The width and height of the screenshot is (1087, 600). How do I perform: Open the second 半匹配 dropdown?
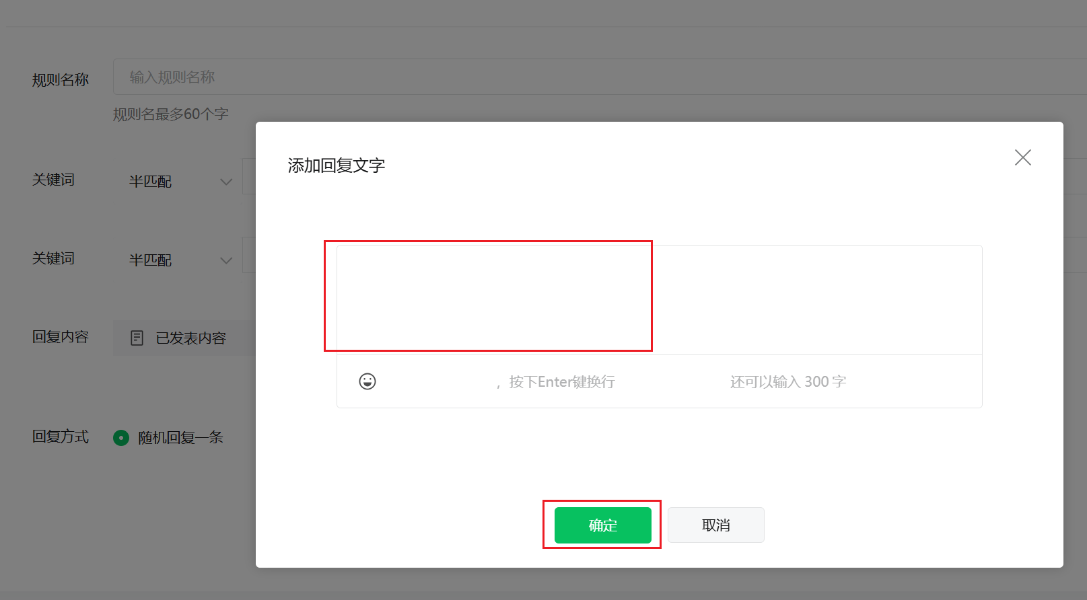tap(178, 260)
